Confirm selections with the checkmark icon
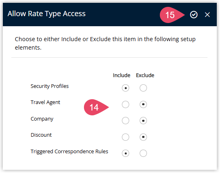 pos(194,15)
